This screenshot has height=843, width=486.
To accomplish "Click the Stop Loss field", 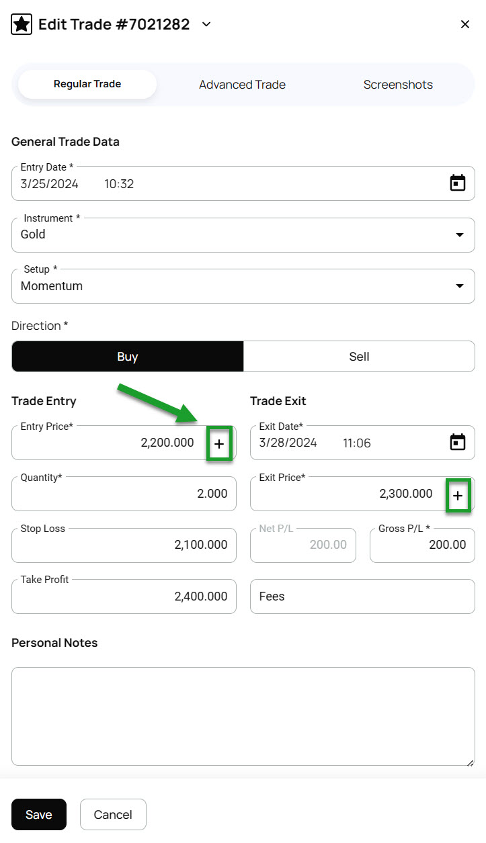I will click(124, 545).
